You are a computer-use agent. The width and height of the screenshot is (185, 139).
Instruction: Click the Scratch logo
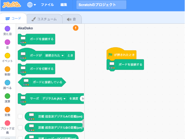[11, 5]
